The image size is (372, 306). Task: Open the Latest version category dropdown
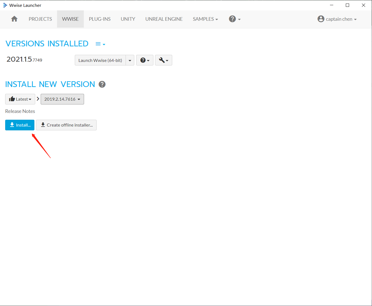pyautogui.click(x=20, y=99)
